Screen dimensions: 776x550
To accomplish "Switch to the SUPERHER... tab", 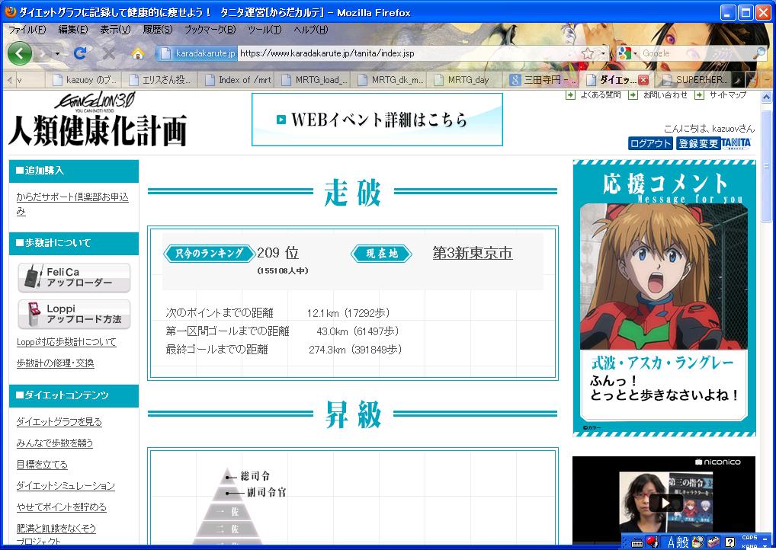I will tap(694, 80).
